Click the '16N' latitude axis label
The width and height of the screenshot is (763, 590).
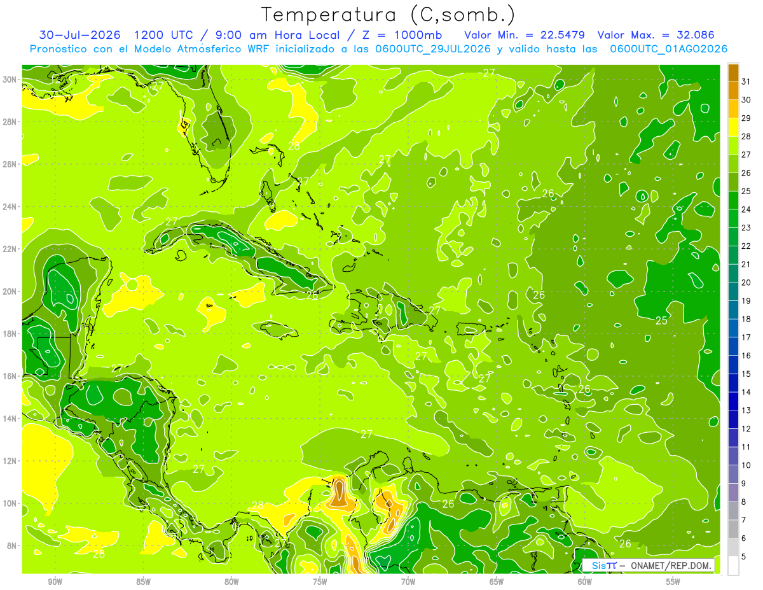(x=9, y=376)
